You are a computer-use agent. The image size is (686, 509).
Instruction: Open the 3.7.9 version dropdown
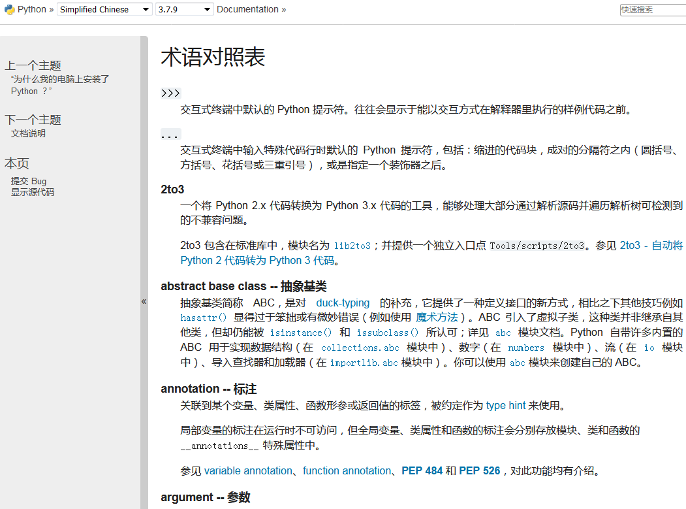(x=184, y=10)
